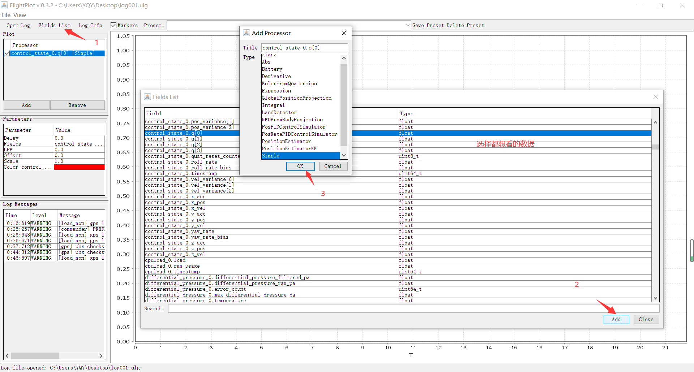Click the Log Info button
This screenshot has height=372, width=694.
90,25
